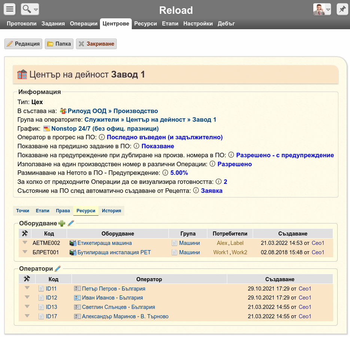Viewport: 350px width, 337px height.
Task: Click info icon next to 5.00% value
Action: (x=165, y=173)
